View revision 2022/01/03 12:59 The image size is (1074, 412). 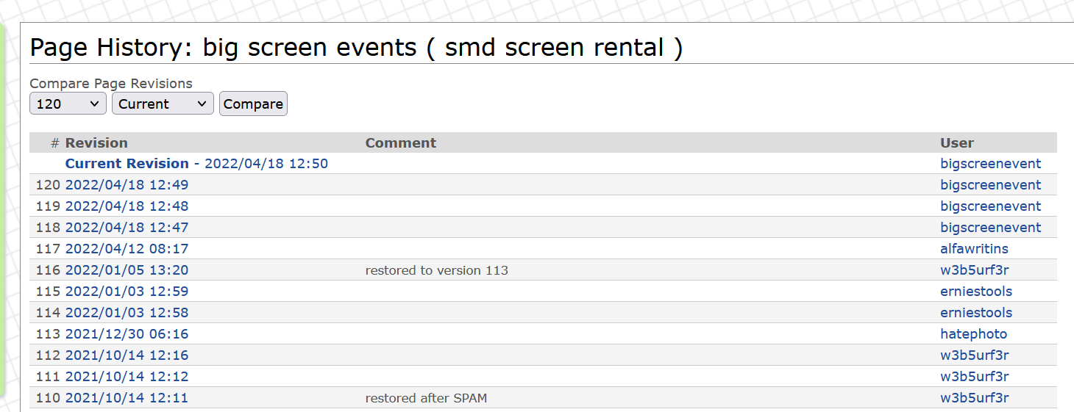pos(127,292)
